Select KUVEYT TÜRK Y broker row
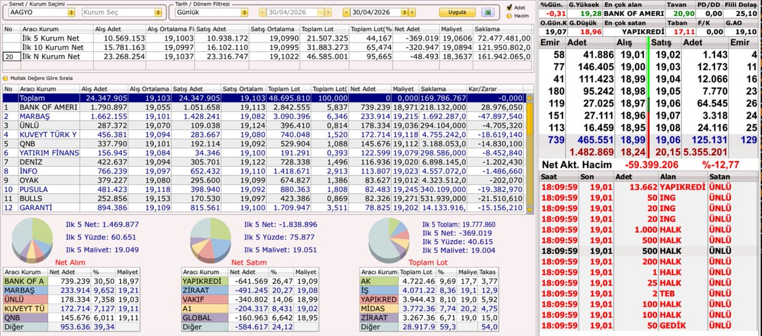Image resolution: width=762 pixels, height=336 pixels. 264,134
